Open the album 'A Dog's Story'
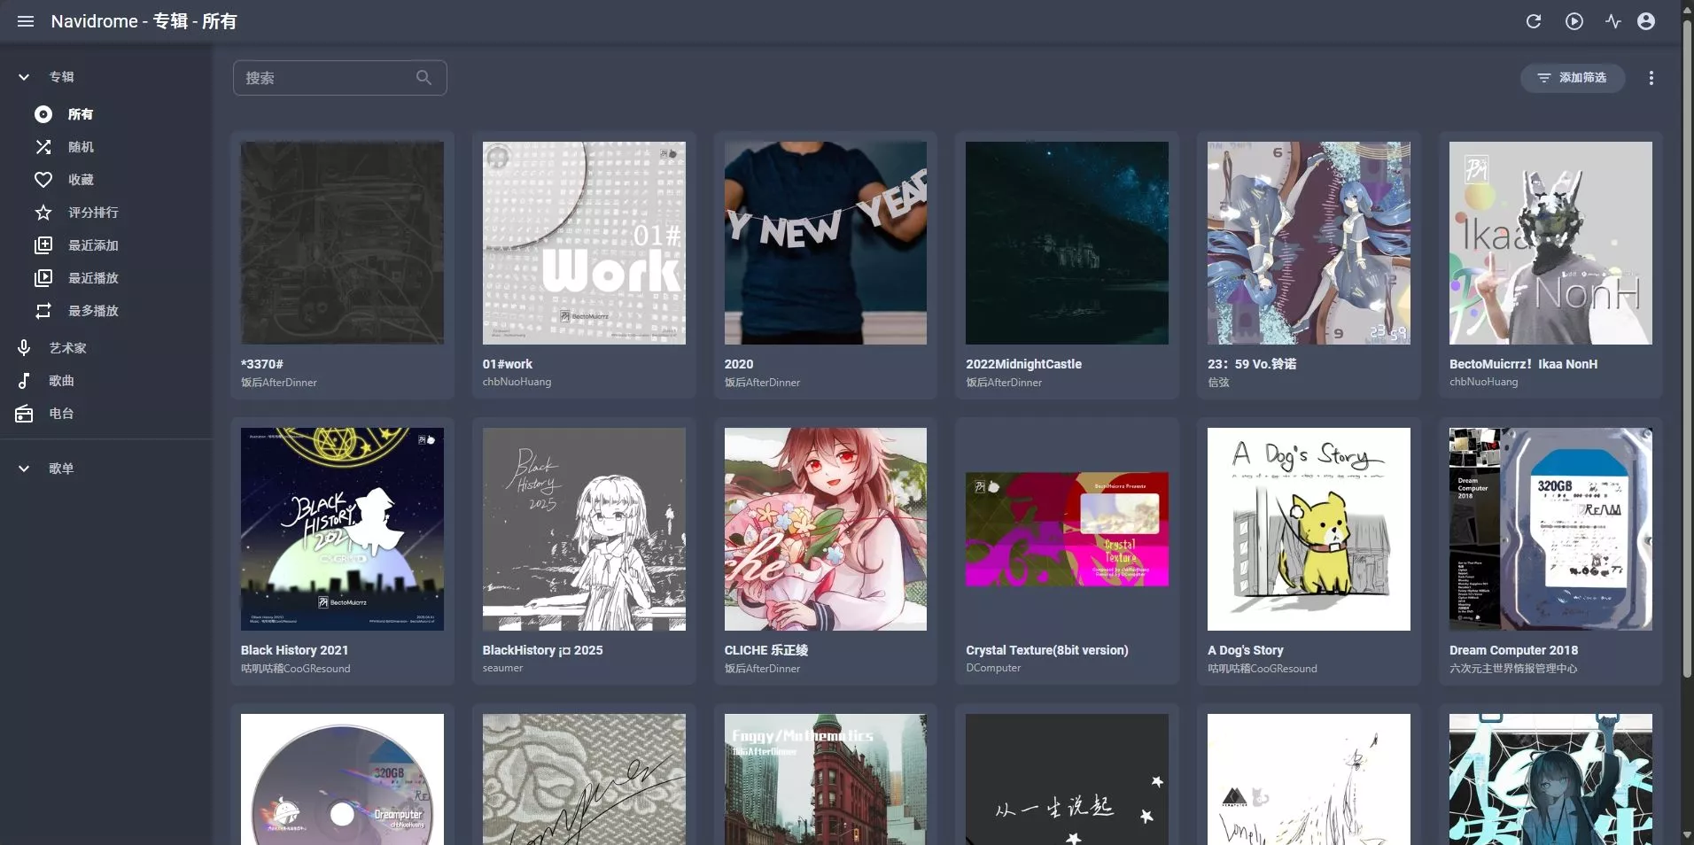 coord(1309,530)
